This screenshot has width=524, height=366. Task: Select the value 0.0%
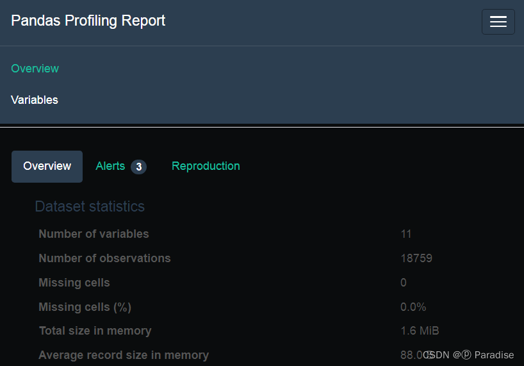pyautogui.click(x=413, y=307)
